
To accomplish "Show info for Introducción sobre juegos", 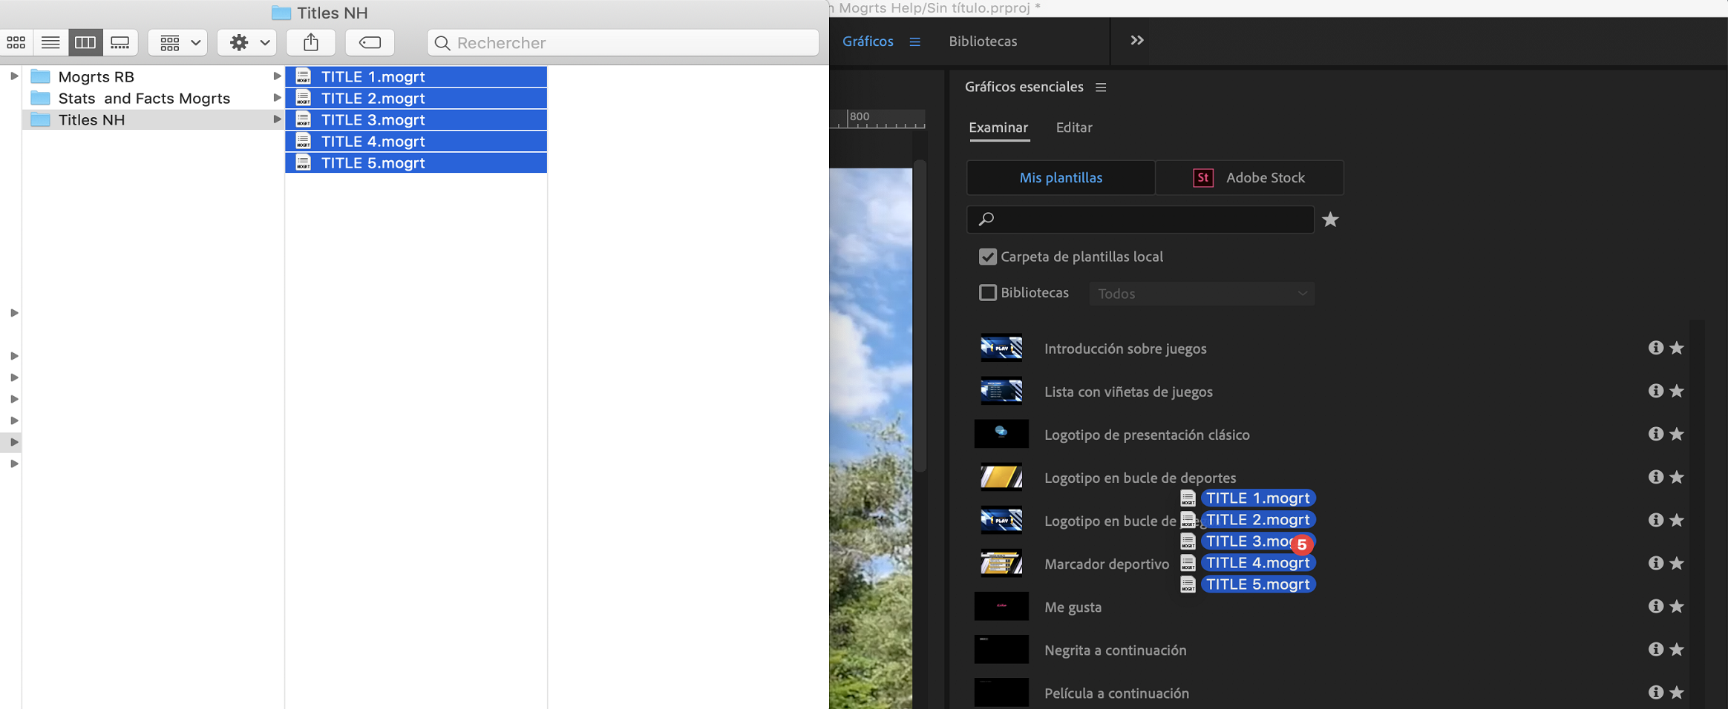I will click(x=1655, y=348).
